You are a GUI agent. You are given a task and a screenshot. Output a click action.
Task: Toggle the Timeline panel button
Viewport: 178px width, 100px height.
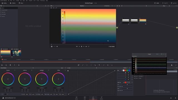(x=13, y=3)
